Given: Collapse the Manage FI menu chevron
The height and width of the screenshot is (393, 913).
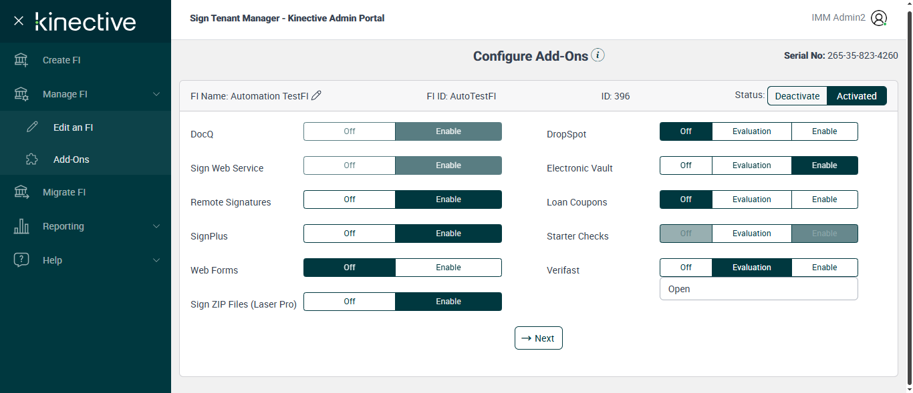Looking at the screenshot, I should pyautogui.click(x=156, y=94).
